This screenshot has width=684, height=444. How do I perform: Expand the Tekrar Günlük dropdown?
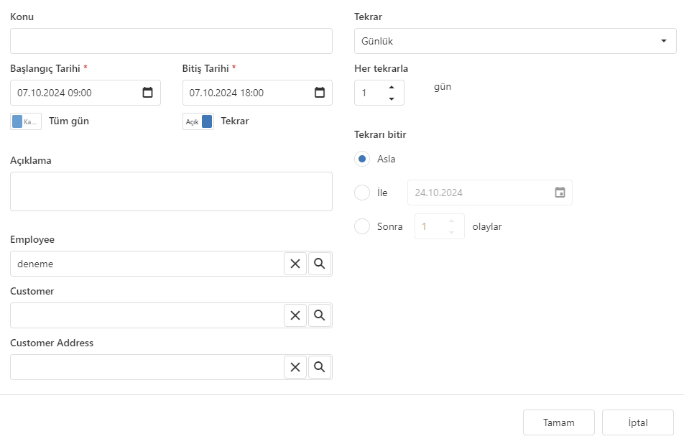coord(515,41)
